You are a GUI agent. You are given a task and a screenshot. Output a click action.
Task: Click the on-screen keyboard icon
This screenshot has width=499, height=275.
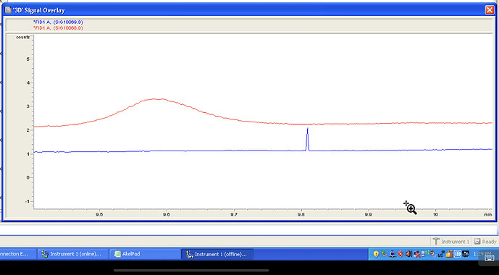[490, 258]
